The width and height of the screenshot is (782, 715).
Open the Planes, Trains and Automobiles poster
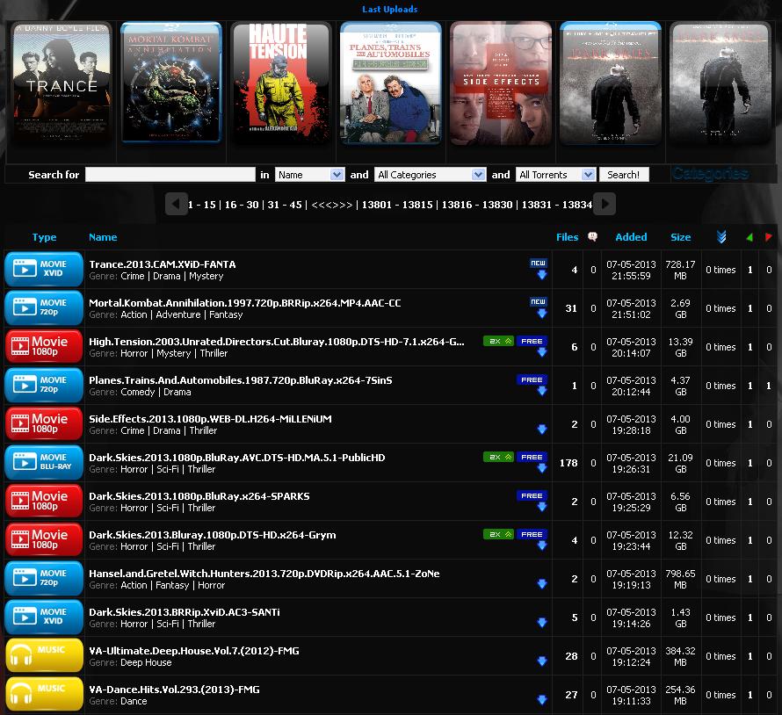click(x=390, y=83)
